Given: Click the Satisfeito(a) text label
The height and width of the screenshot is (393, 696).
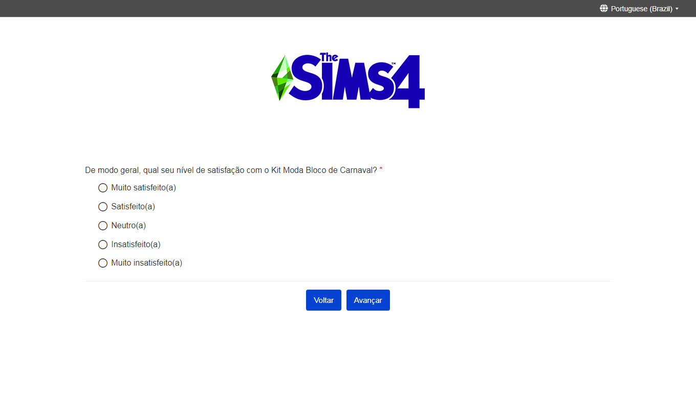Looking at the screenshot, I should [133, 207].
